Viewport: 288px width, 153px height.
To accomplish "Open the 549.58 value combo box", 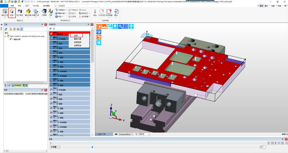I will [144, 134].
